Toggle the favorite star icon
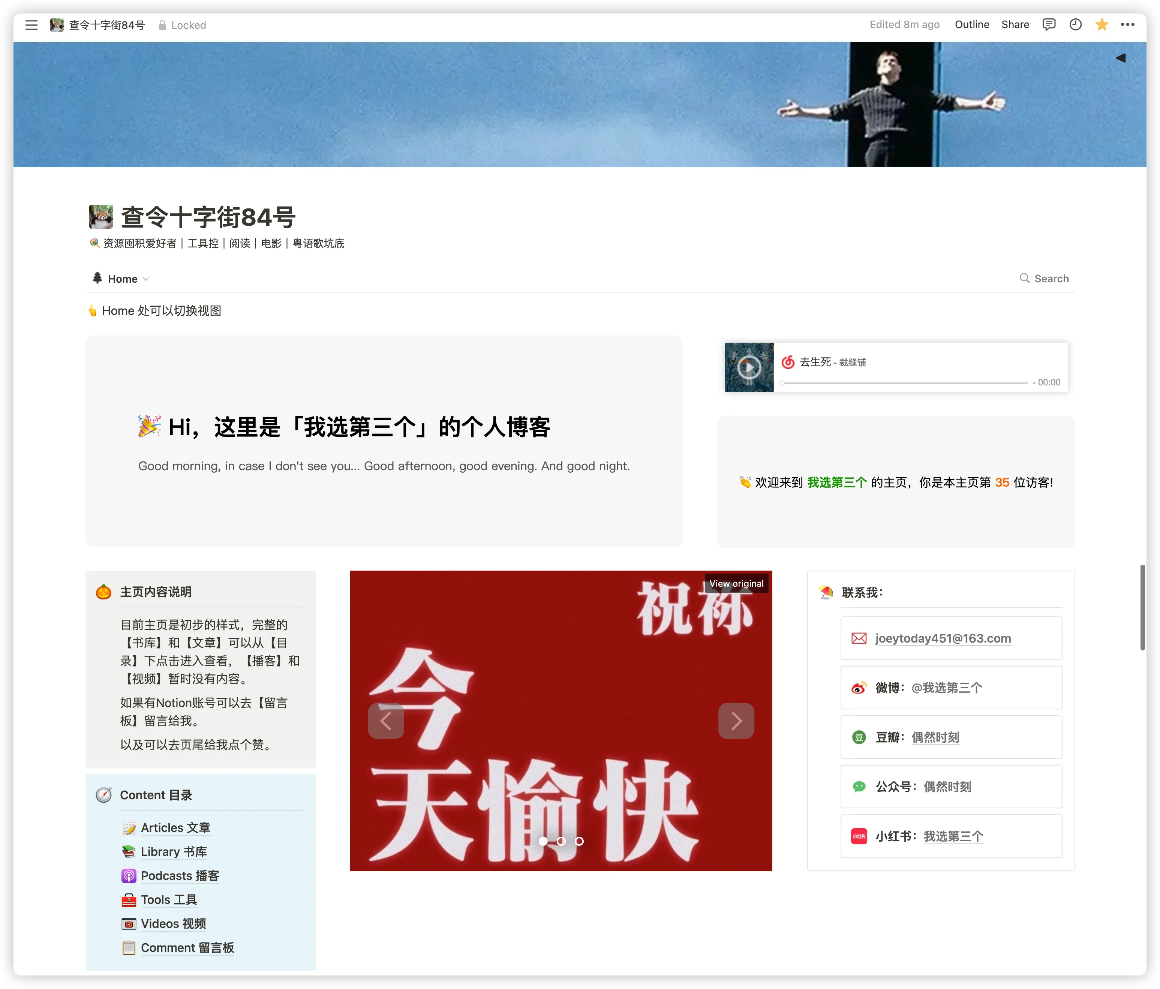This screenshot has height=989, width=1160. [x=1101, y=25]
